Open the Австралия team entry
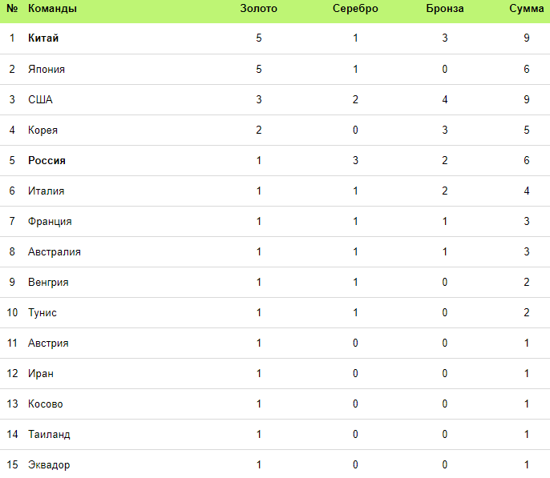 [x=55, y=251]
